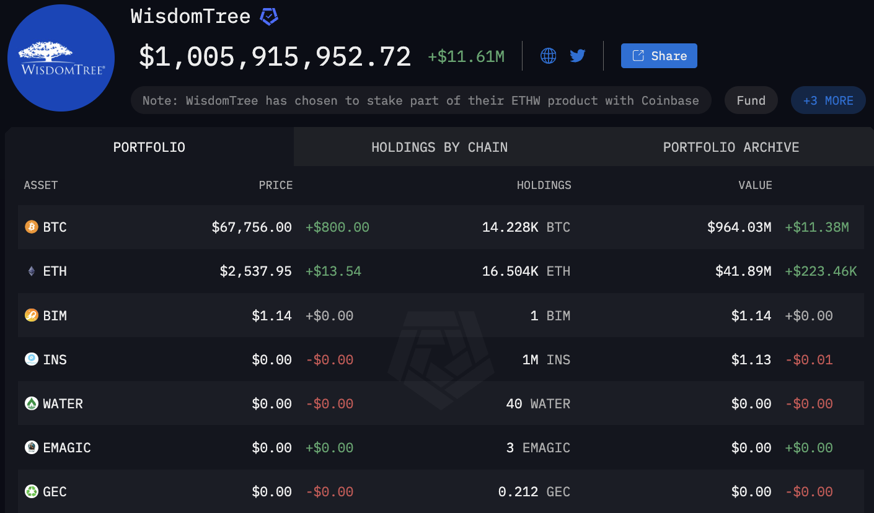Expand the +3 MORE tags
This screenshot has height=513, width=874.
[828, 100]
